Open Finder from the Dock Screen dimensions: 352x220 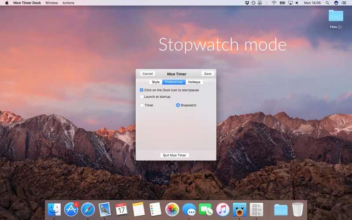54,209
